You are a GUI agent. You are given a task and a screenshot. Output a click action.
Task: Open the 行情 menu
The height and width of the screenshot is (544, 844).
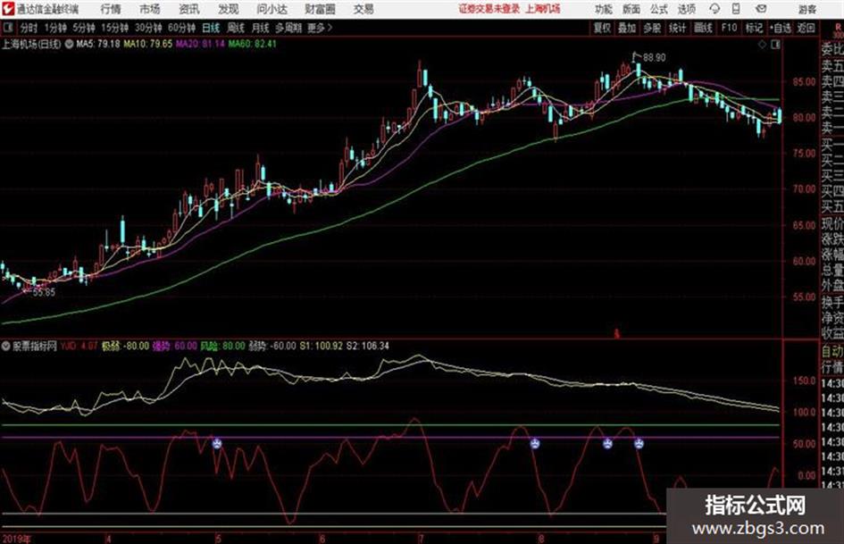click(111, 9)
